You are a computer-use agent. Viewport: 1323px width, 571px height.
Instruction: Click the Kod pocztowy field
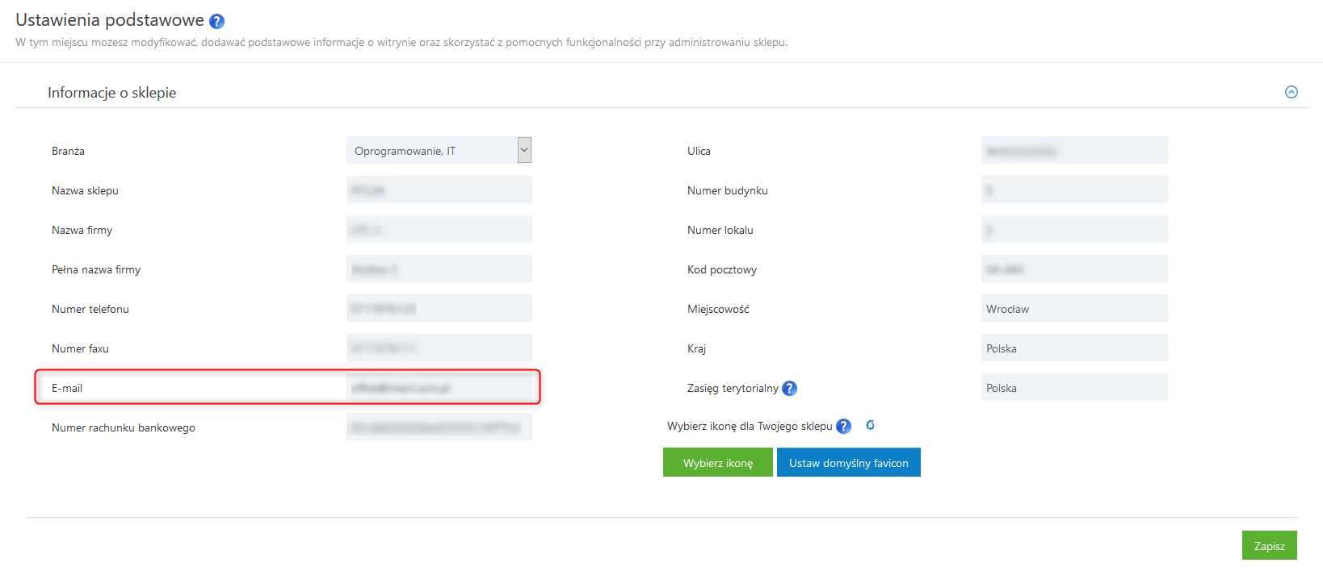pyautogui.click(x=1073, y=269)
